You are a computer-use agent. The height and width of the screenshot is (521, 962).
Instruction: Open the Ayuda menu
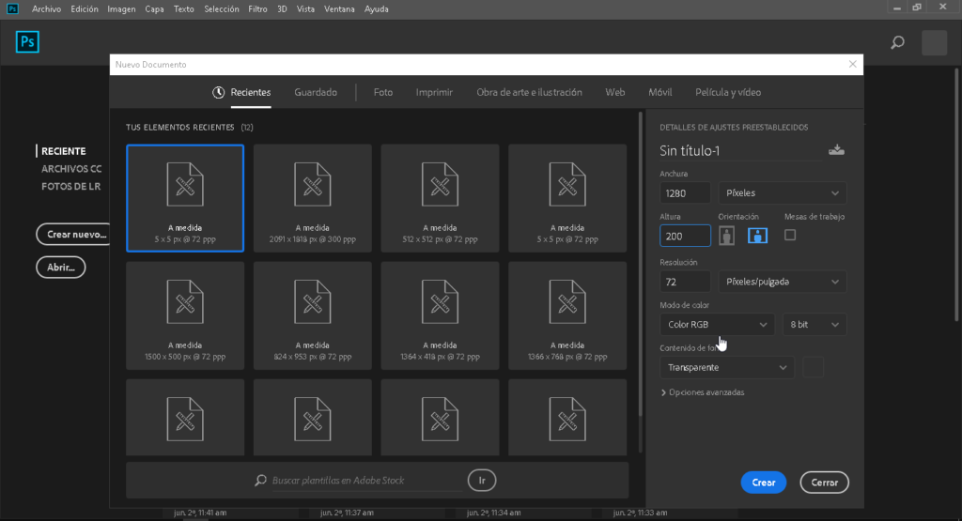376,9
